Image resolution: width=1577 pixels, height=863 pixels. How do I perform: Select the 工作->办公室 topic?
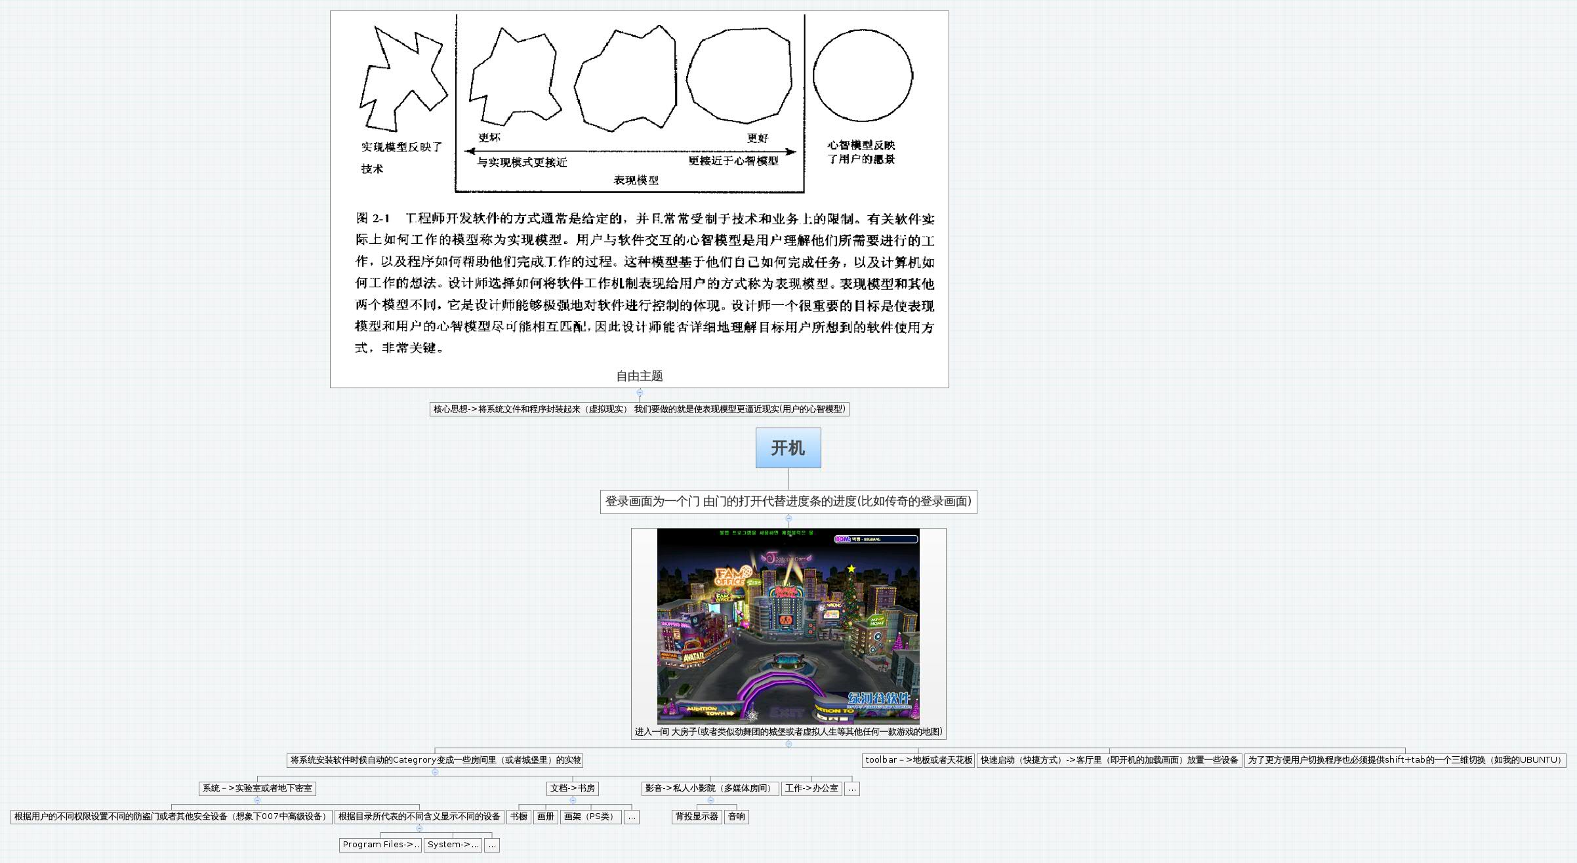click(x=811, y=788)
